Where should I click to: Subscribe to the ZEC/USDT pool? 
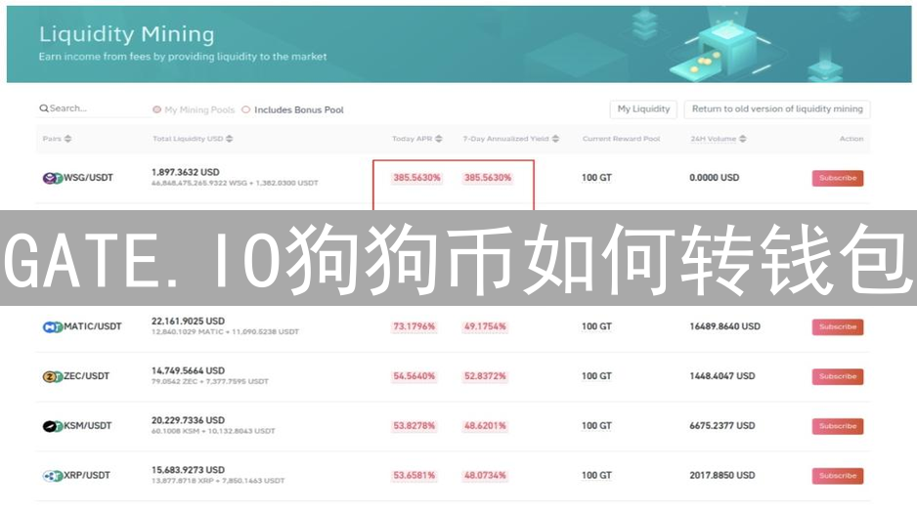838,376
